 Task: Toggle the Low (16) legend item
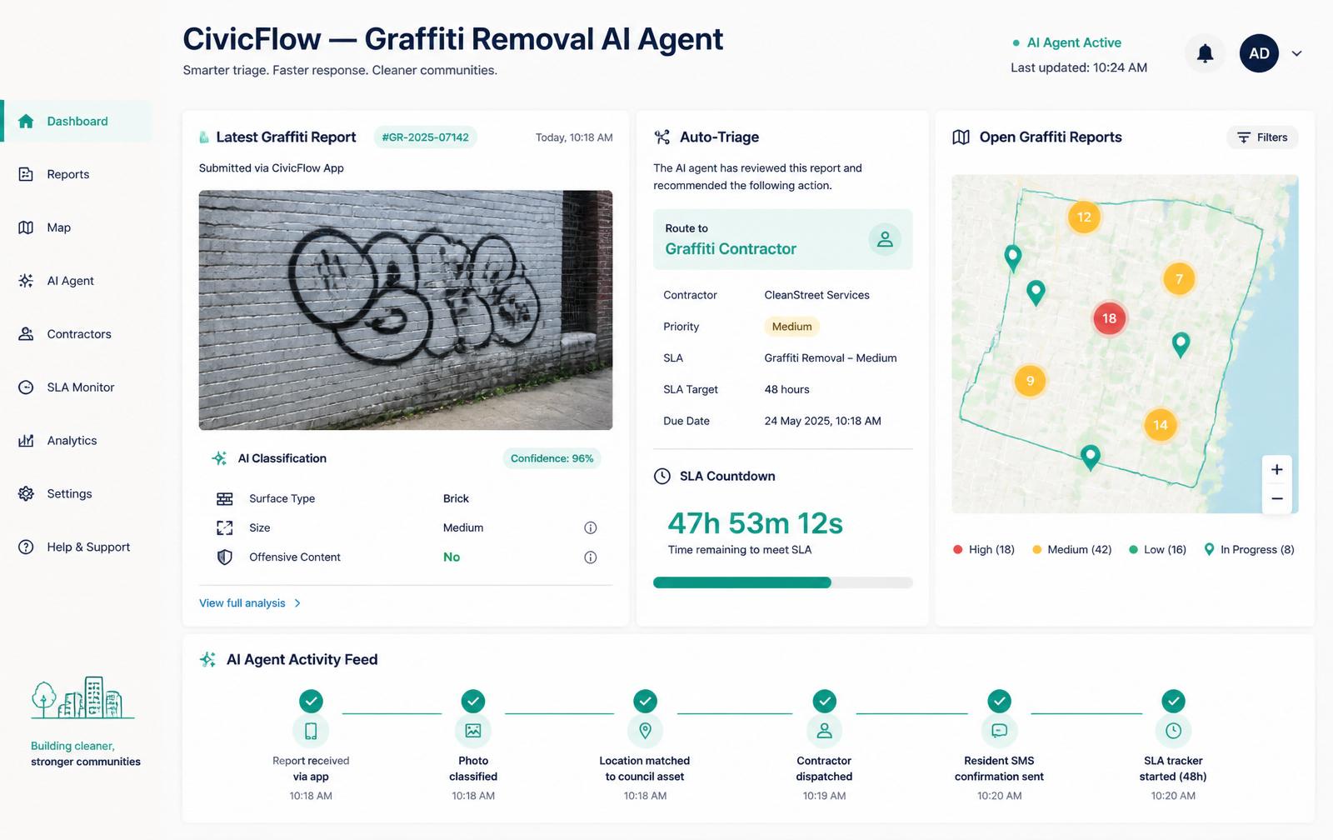[x=1157, y=550]
